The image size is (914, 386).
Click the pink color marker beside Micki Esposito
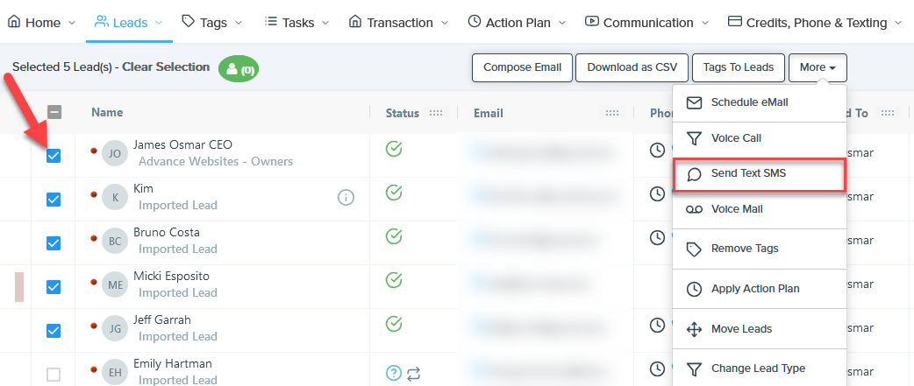pyautogui.click(x=18, y=286)
